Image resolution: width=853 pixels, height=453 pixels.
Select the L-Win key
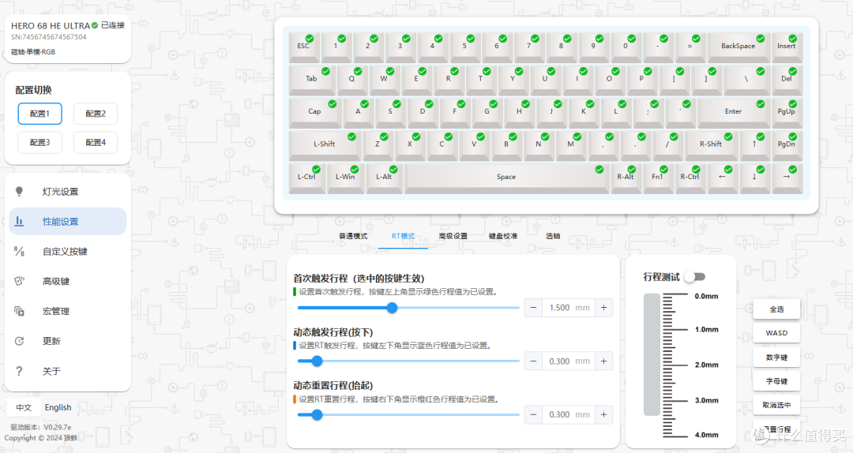click(x=345, y=178)
